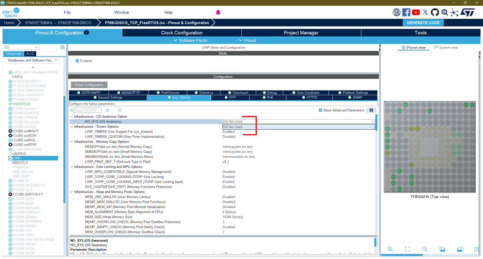The height and width of the screenshot is (259, 483).
Task: Open the ST 19-year anniversary badge icon
Action: tap(396, 12)
